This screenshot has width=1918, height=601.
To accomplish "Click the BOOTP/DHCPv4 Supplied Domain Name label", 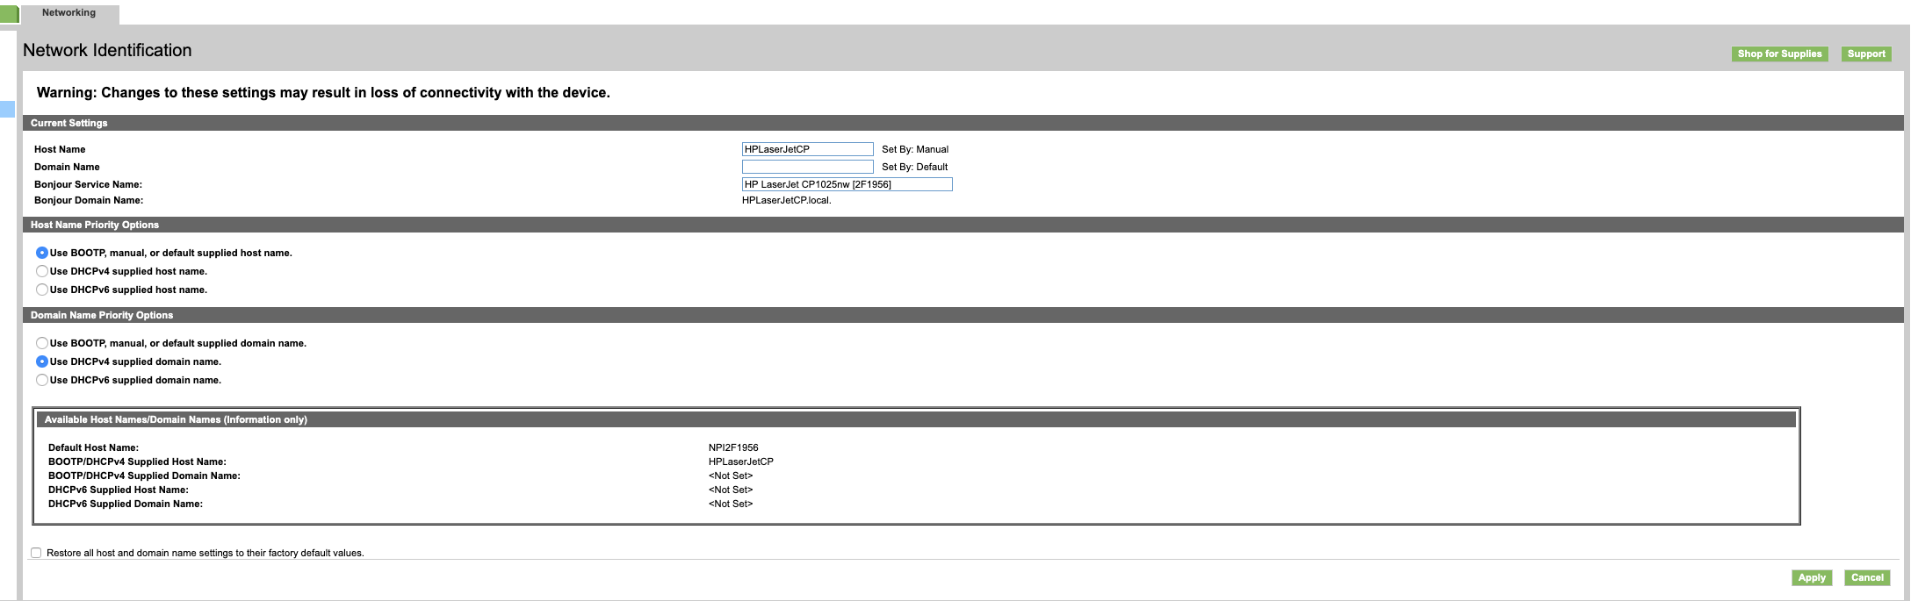I will pos(144,476).
